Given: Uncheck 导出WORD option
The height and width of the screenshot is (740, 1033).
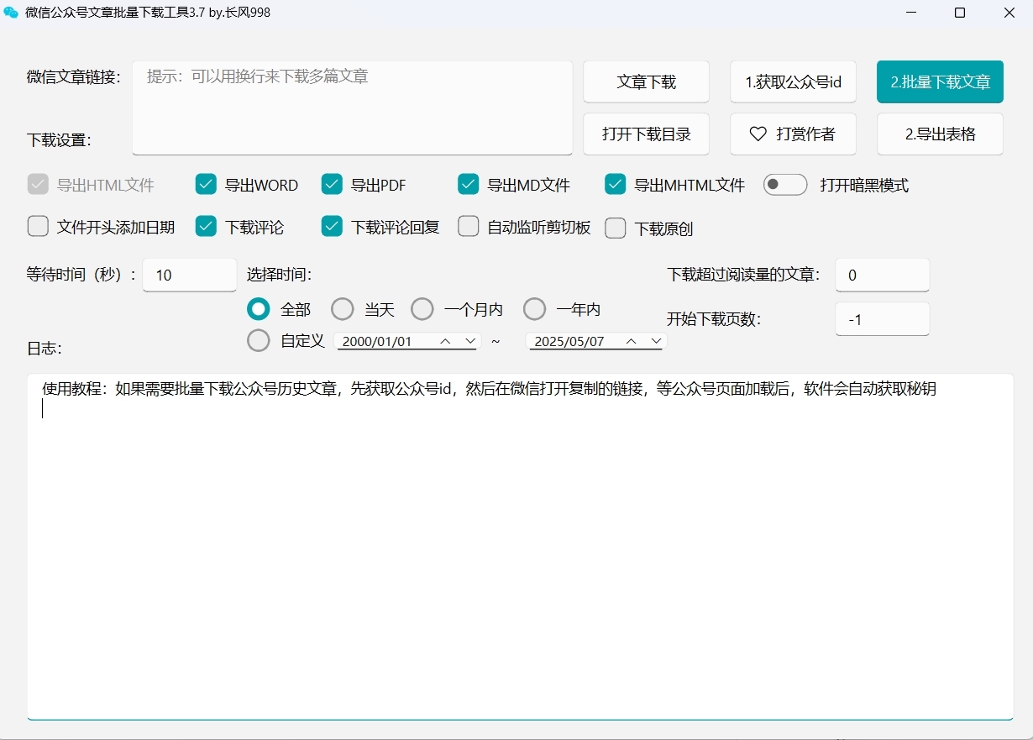Looking at the screenshot, I should point(206,185).
